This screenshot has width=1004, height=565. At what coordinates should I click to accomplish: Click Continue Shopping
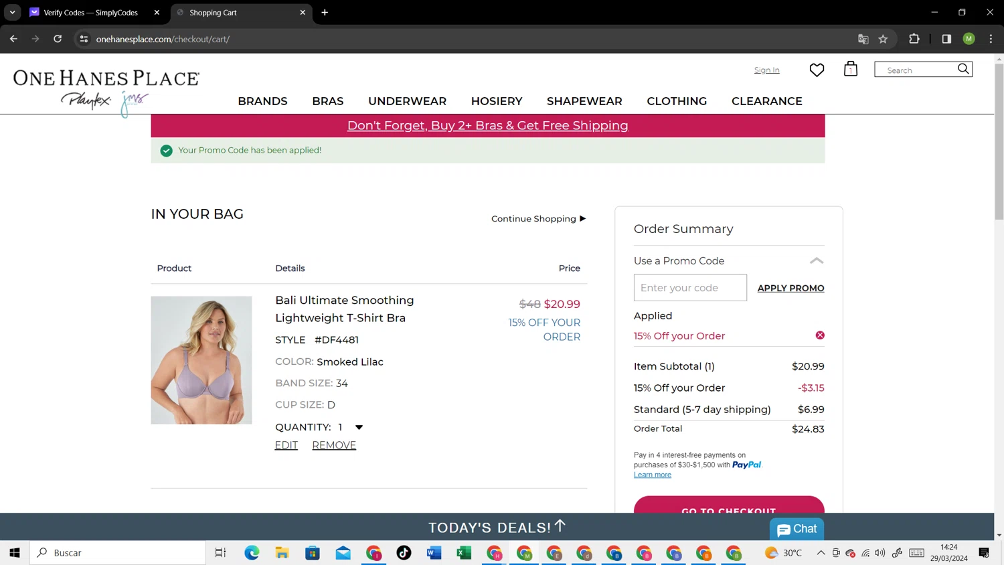point(538,219)
